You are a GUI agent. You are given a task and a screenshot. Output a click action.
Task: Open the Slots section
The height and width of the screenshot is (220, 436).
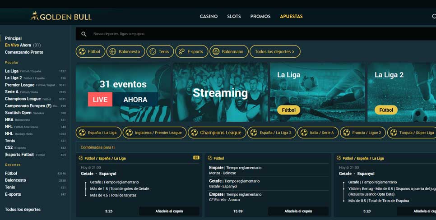pos(234,16)
